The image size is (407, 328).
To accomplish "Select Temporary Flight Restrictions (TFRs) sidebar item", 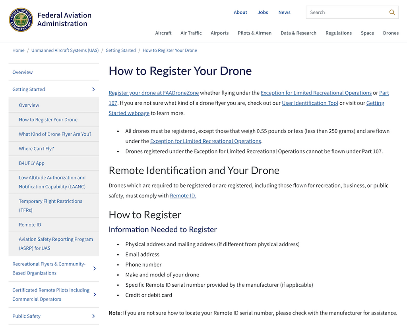I will click(50, 205).
